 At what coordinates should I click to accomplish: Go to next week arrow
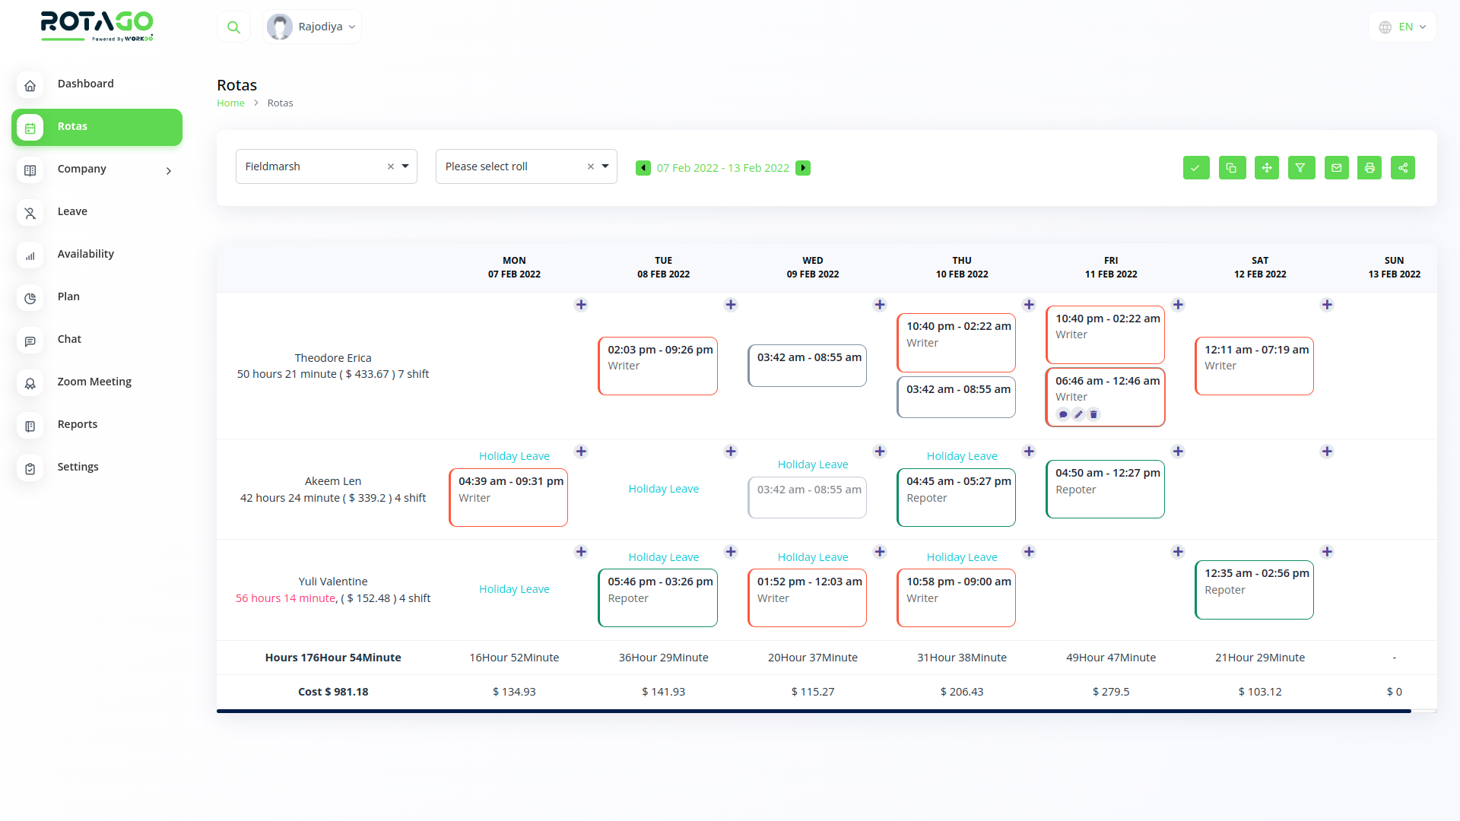(803, 168)
